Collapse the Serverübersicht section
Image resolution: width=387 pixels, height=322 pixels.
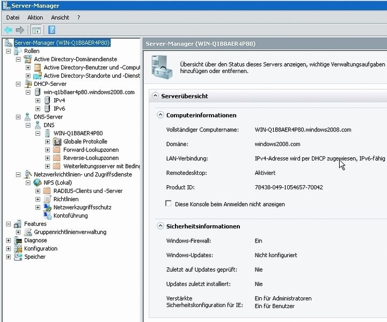click(x=155, y=96)
